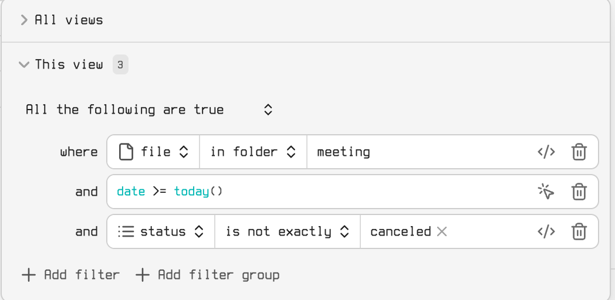Switch folder filter to code editor
Viewport: 615px width, 300px height.
[546, 152]
